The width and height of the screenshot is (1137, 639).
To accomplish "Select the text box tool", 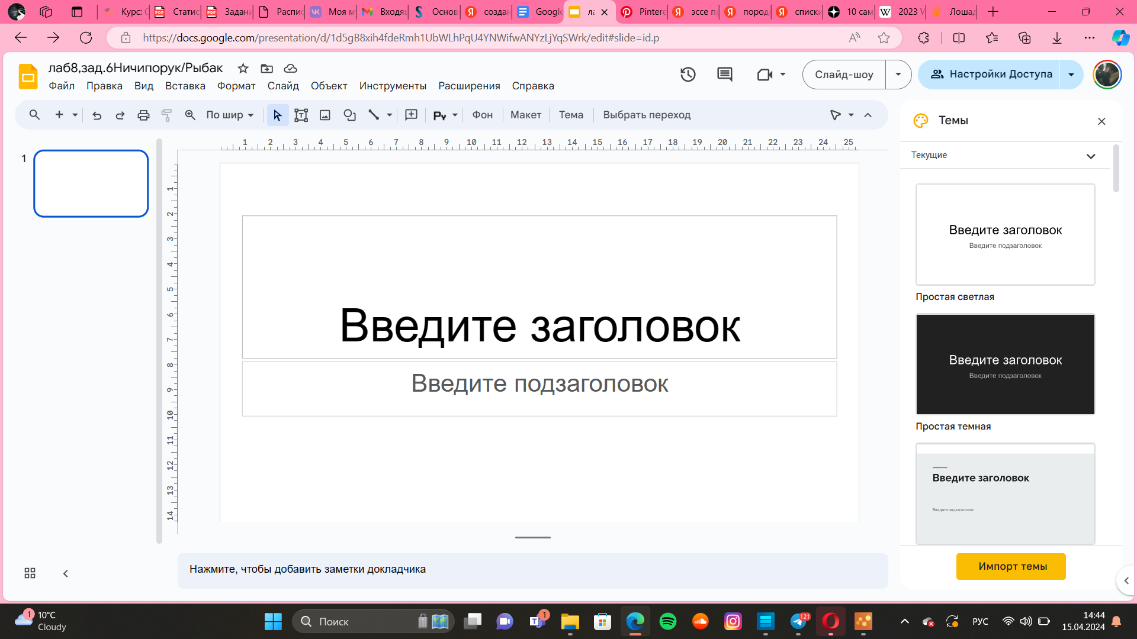I will tap(301, 115).
